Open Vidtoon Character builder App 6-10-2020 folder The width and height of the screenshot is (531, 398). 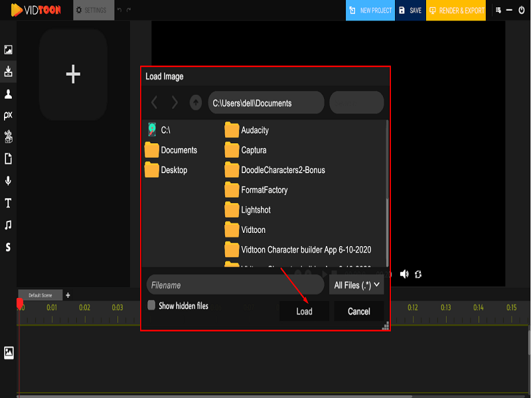click(298, 250)
